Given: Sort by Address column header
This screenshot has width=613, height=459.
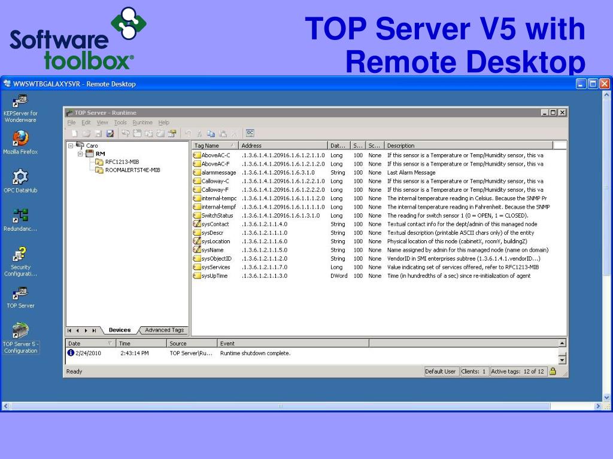Looking at the screenshot, I should (283, 146).
